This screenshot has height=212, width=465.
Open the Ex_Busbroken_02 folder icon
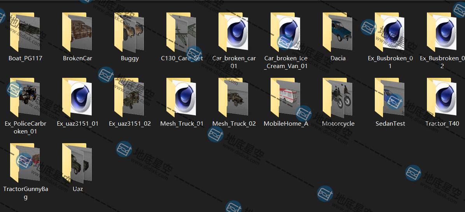point(442,32)
